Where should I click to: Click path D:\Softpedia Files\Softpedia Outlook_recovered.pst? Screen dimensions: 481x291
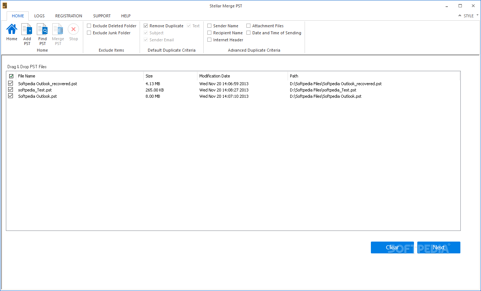pyautogui.click(x=336, y=84)
